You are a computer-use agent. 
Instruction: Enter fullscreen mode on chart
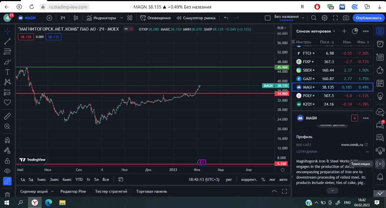pos(335,18)
